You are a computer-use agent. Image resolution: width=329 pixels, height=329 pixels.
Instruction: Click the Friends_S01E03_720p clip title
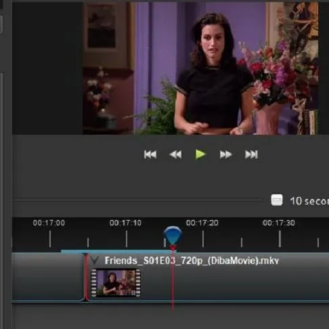pyautogui.click(x=192, y=261)
